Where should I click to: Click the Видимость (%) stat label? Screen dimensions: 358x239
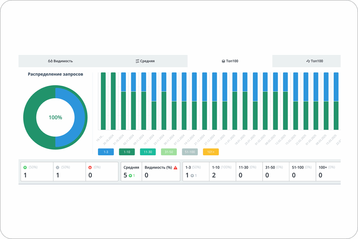[158, 168]
